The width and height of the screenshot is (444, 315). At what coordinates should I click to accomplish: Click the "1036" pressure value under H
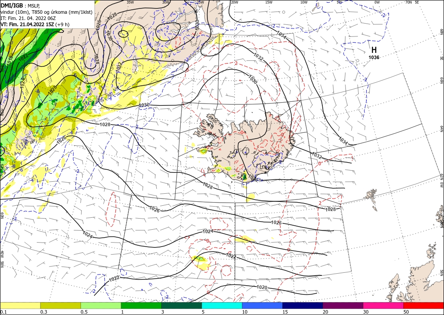coord(374,57)
